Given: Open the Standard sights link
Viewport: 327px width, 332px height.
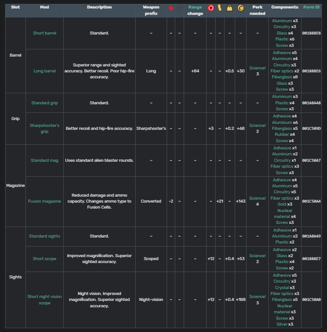Looking at the screenshot, I should [45, 236].
